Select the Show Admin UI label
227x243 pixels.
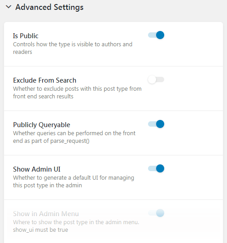(x=37, y=169)
